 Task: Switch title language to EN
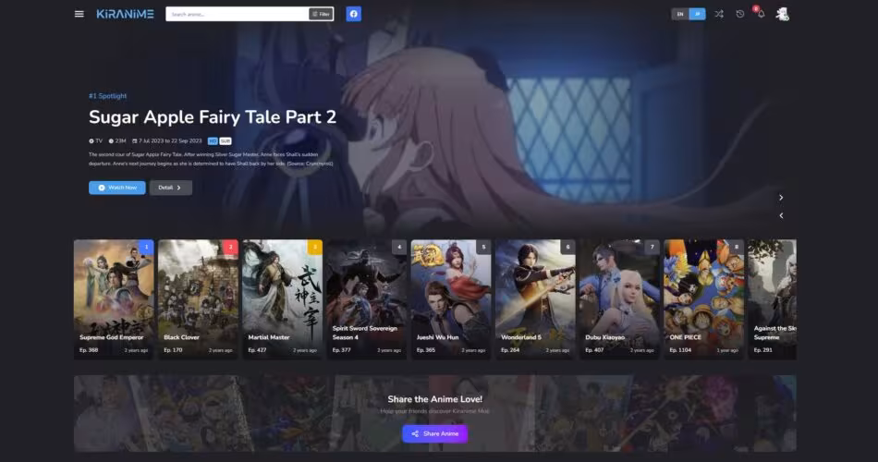[x=680, y=14]
